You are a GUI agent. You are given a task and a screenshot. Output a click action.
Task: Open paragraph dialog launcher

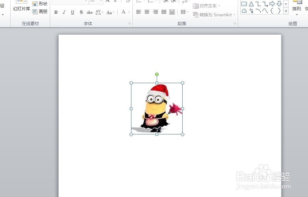(235, 23)
